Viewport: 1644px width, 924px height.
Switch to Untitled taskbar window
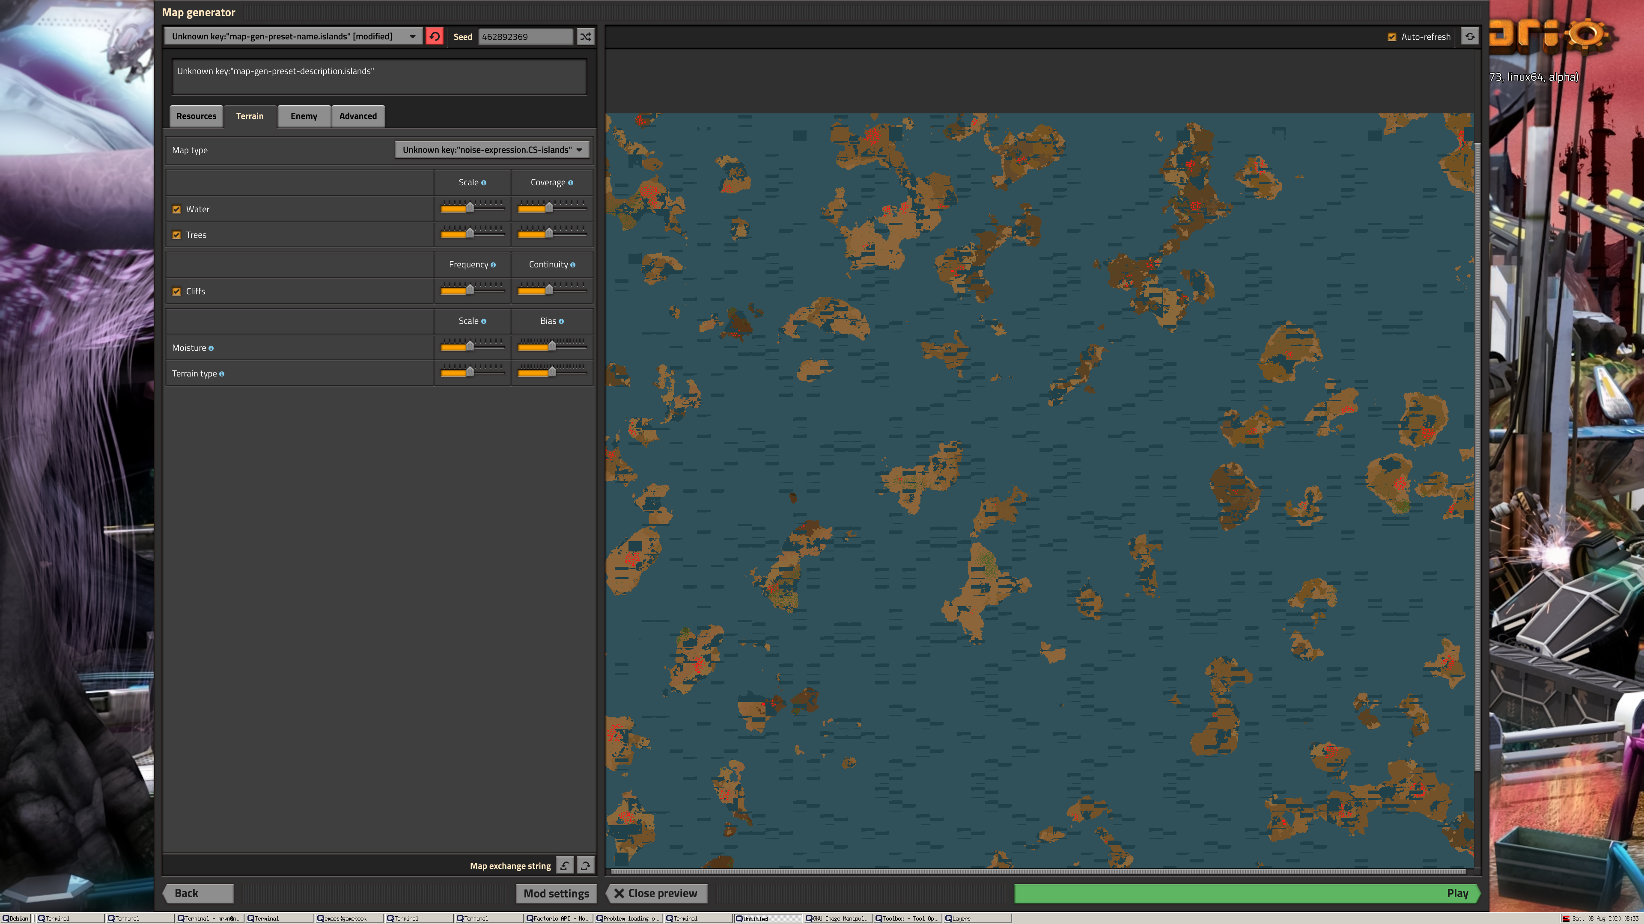coord(768,919)
